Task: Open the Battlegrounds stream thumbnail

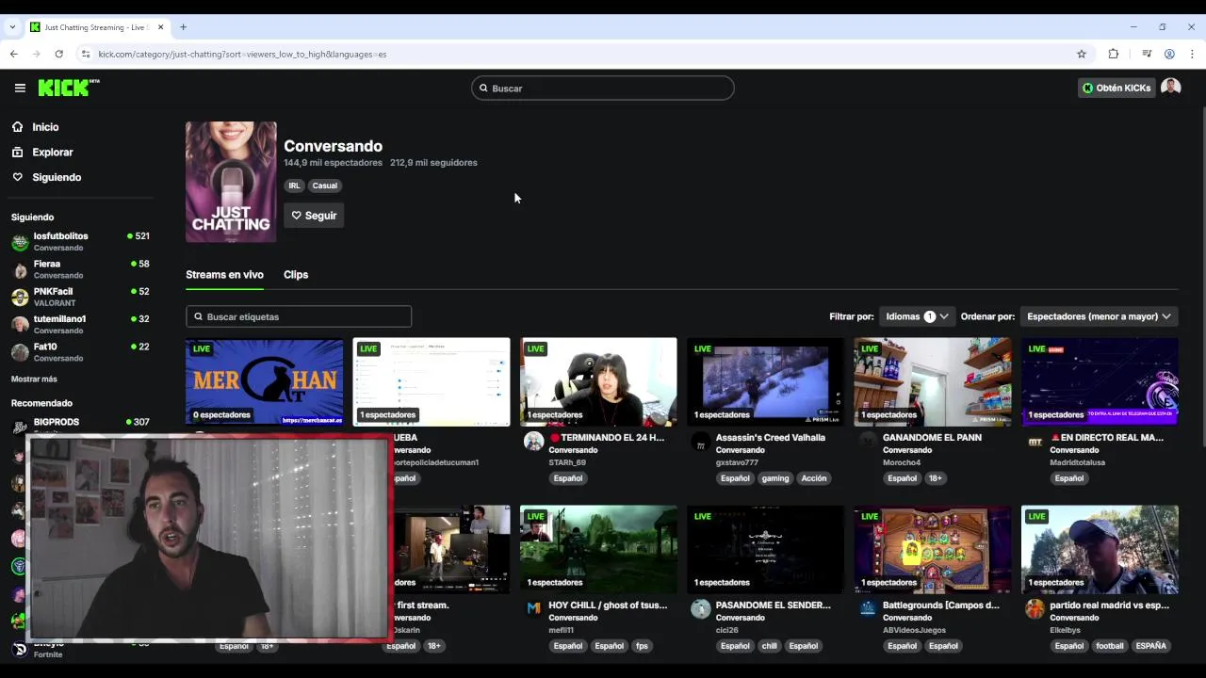Action: tap(933, 550)
